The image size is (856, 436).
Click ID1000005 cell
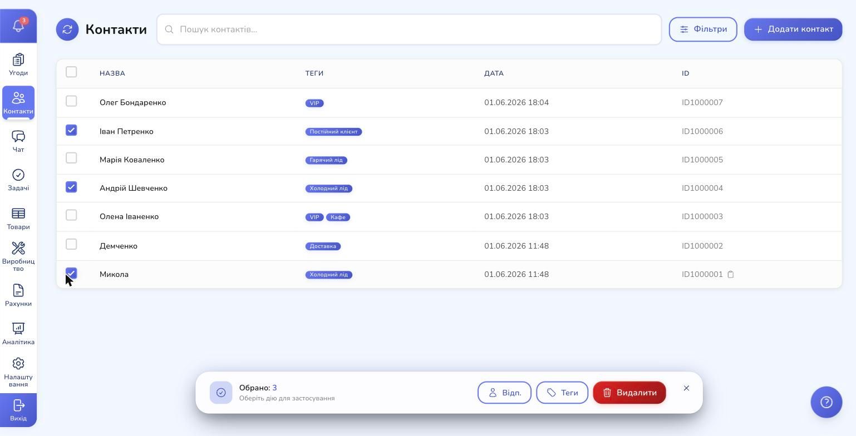tap(702, 160)
